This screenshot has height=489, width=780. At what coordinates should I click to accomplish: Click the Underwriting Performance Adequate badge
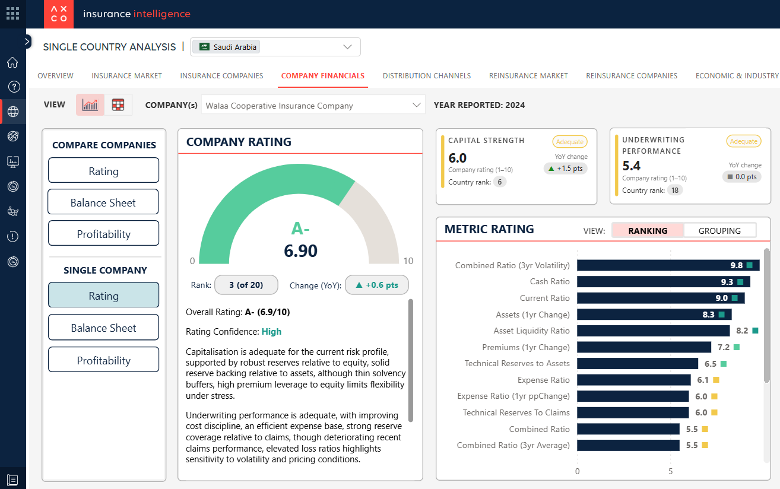pyautogui.click(x=744, y=141)
